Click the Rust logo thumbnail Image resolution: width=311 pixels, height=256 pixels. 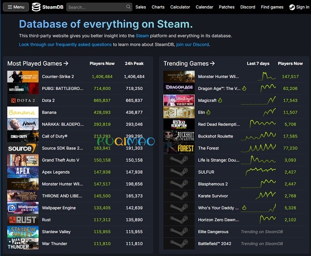tap(23, 220)
